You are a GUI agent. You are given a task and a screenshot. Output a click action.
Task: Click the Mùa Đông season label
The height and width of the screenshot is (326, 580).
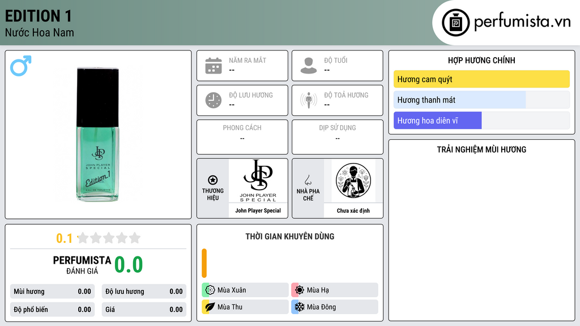(x=322, y=307)
